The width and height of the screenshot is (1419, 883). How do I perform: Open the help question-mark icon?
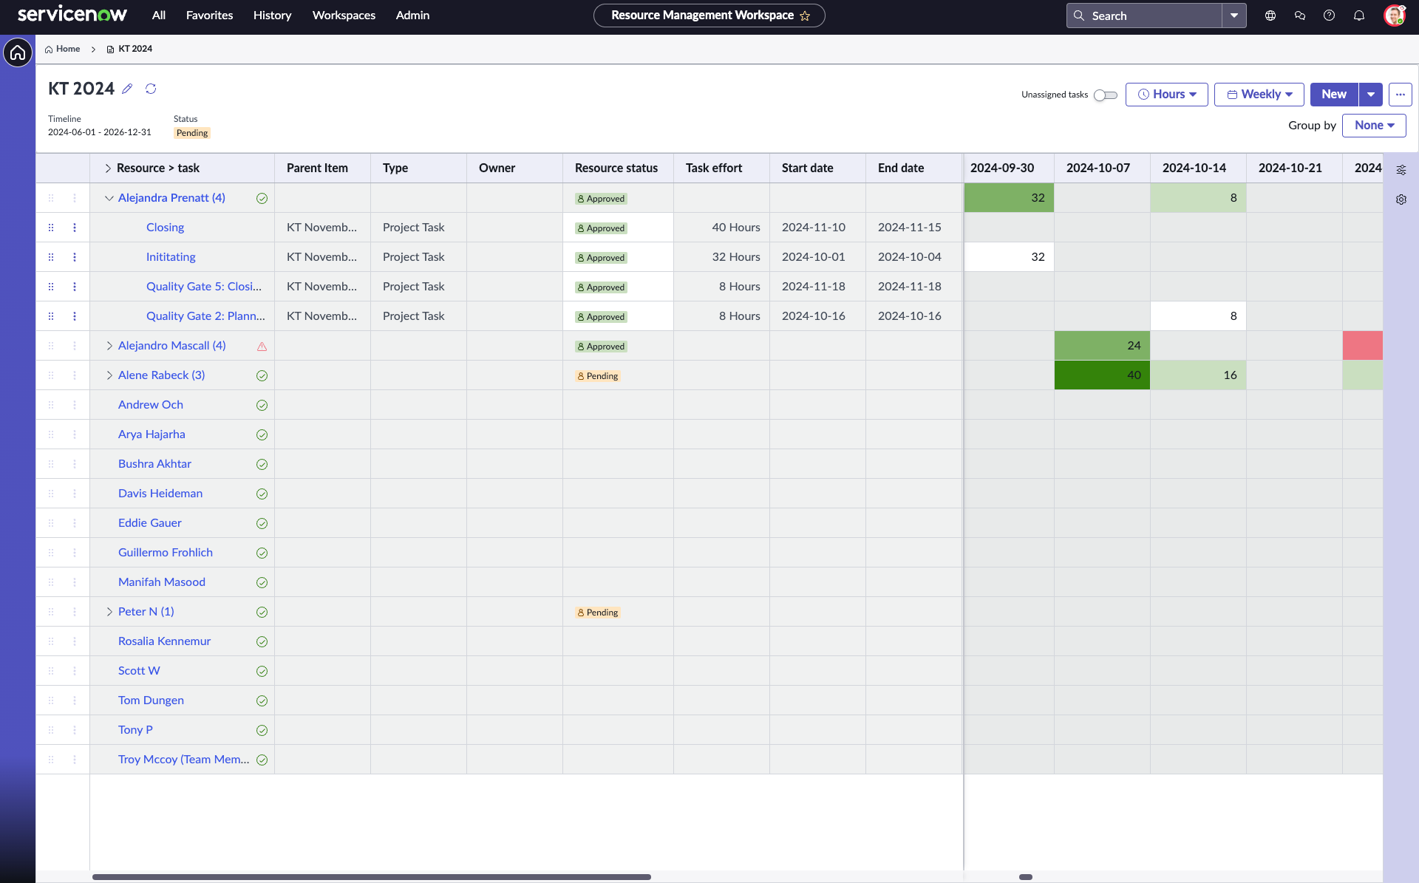point(1330,16)
